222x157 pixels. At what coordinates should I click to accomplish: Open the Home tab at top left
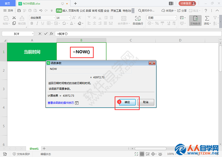[x=7, y=3]
